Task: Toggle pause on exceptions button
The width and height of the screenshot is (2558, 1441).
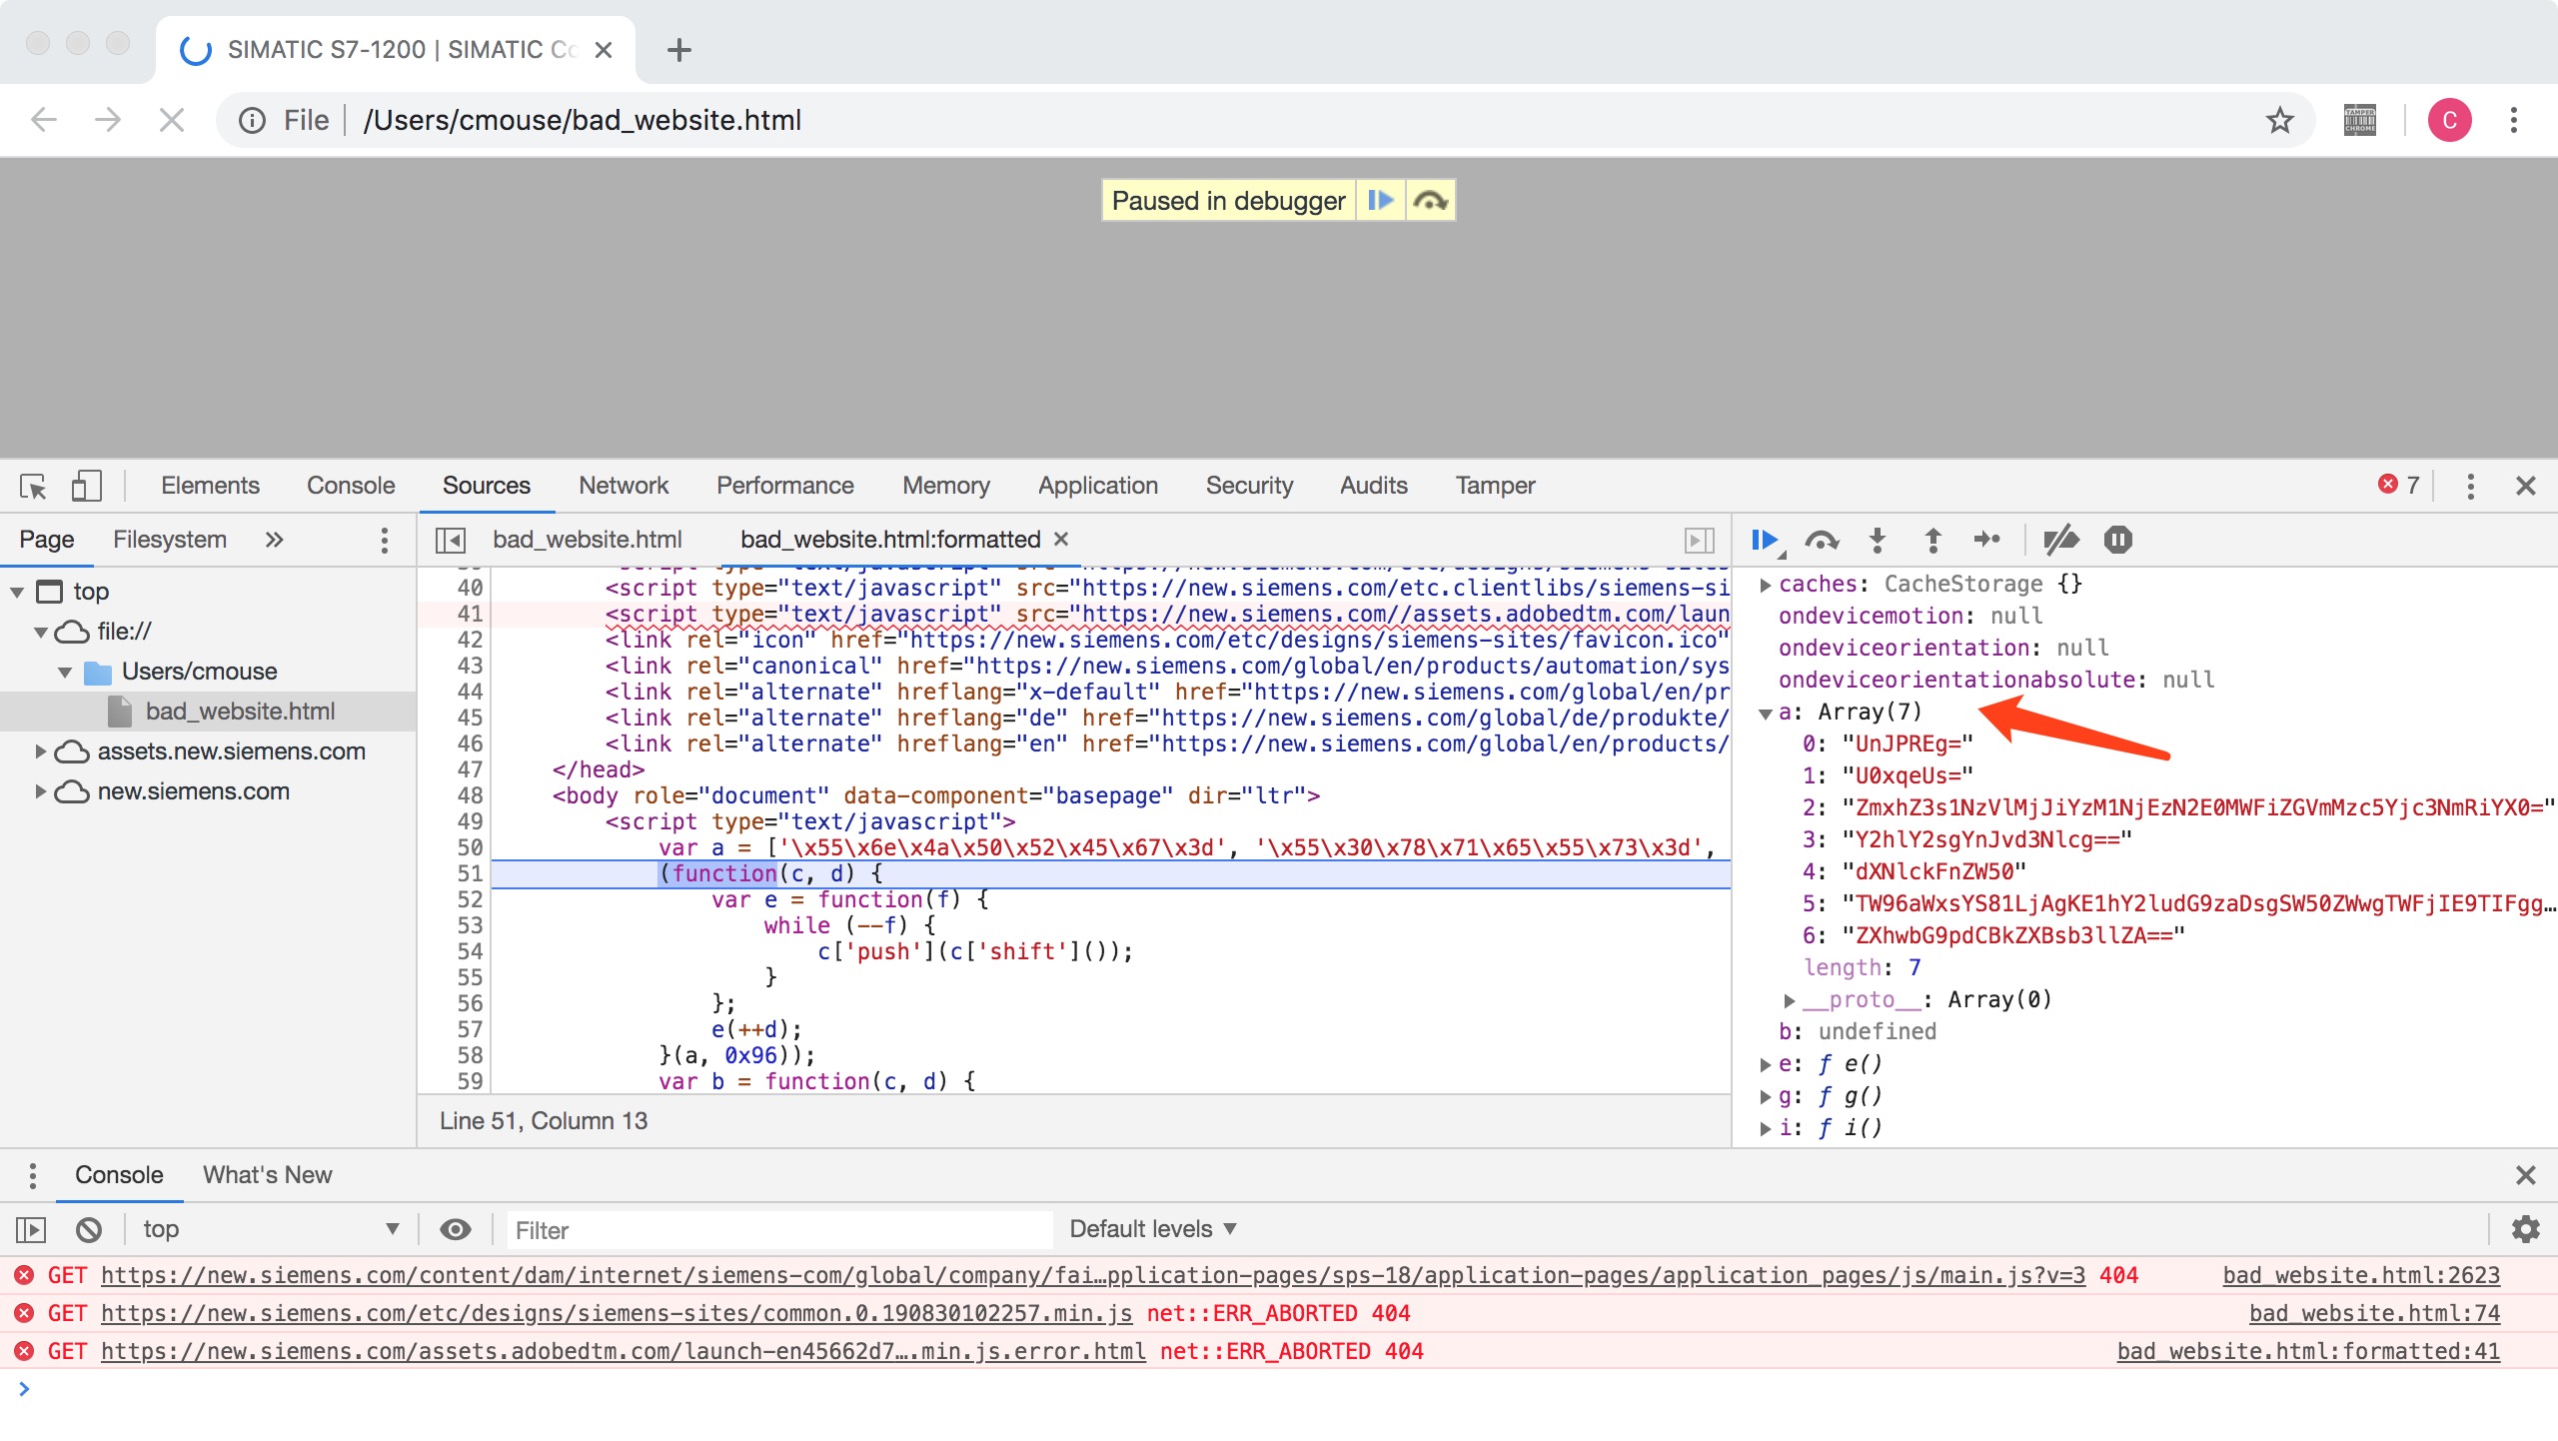Action: [2117, 541]
